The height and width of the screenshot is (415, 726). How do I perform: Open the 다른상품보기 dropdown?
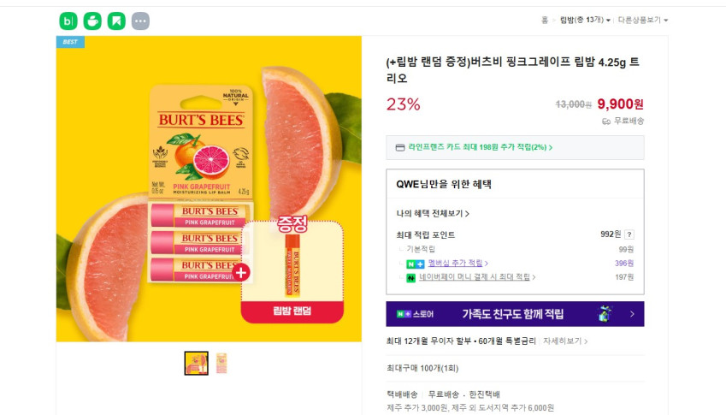[642, 20]
